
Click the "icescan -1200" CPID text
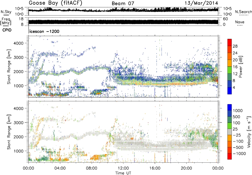point(44,31)
